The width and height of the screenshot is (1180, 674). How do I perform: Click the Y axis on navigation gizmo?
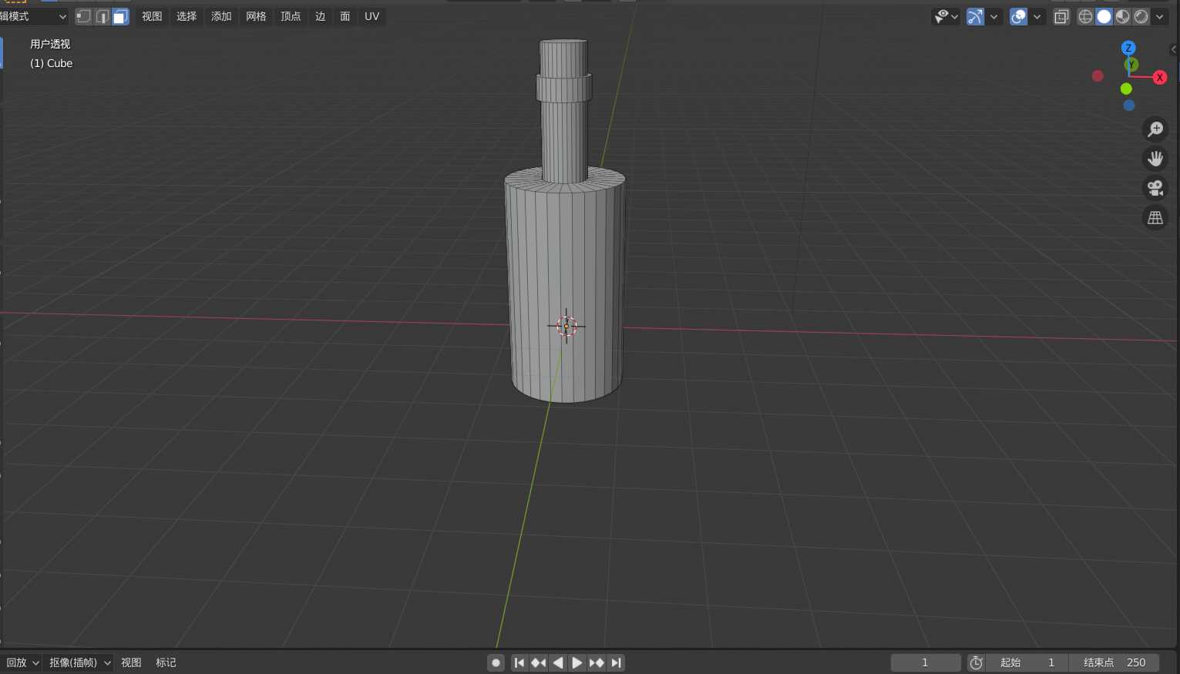(x=1131, y=65)
